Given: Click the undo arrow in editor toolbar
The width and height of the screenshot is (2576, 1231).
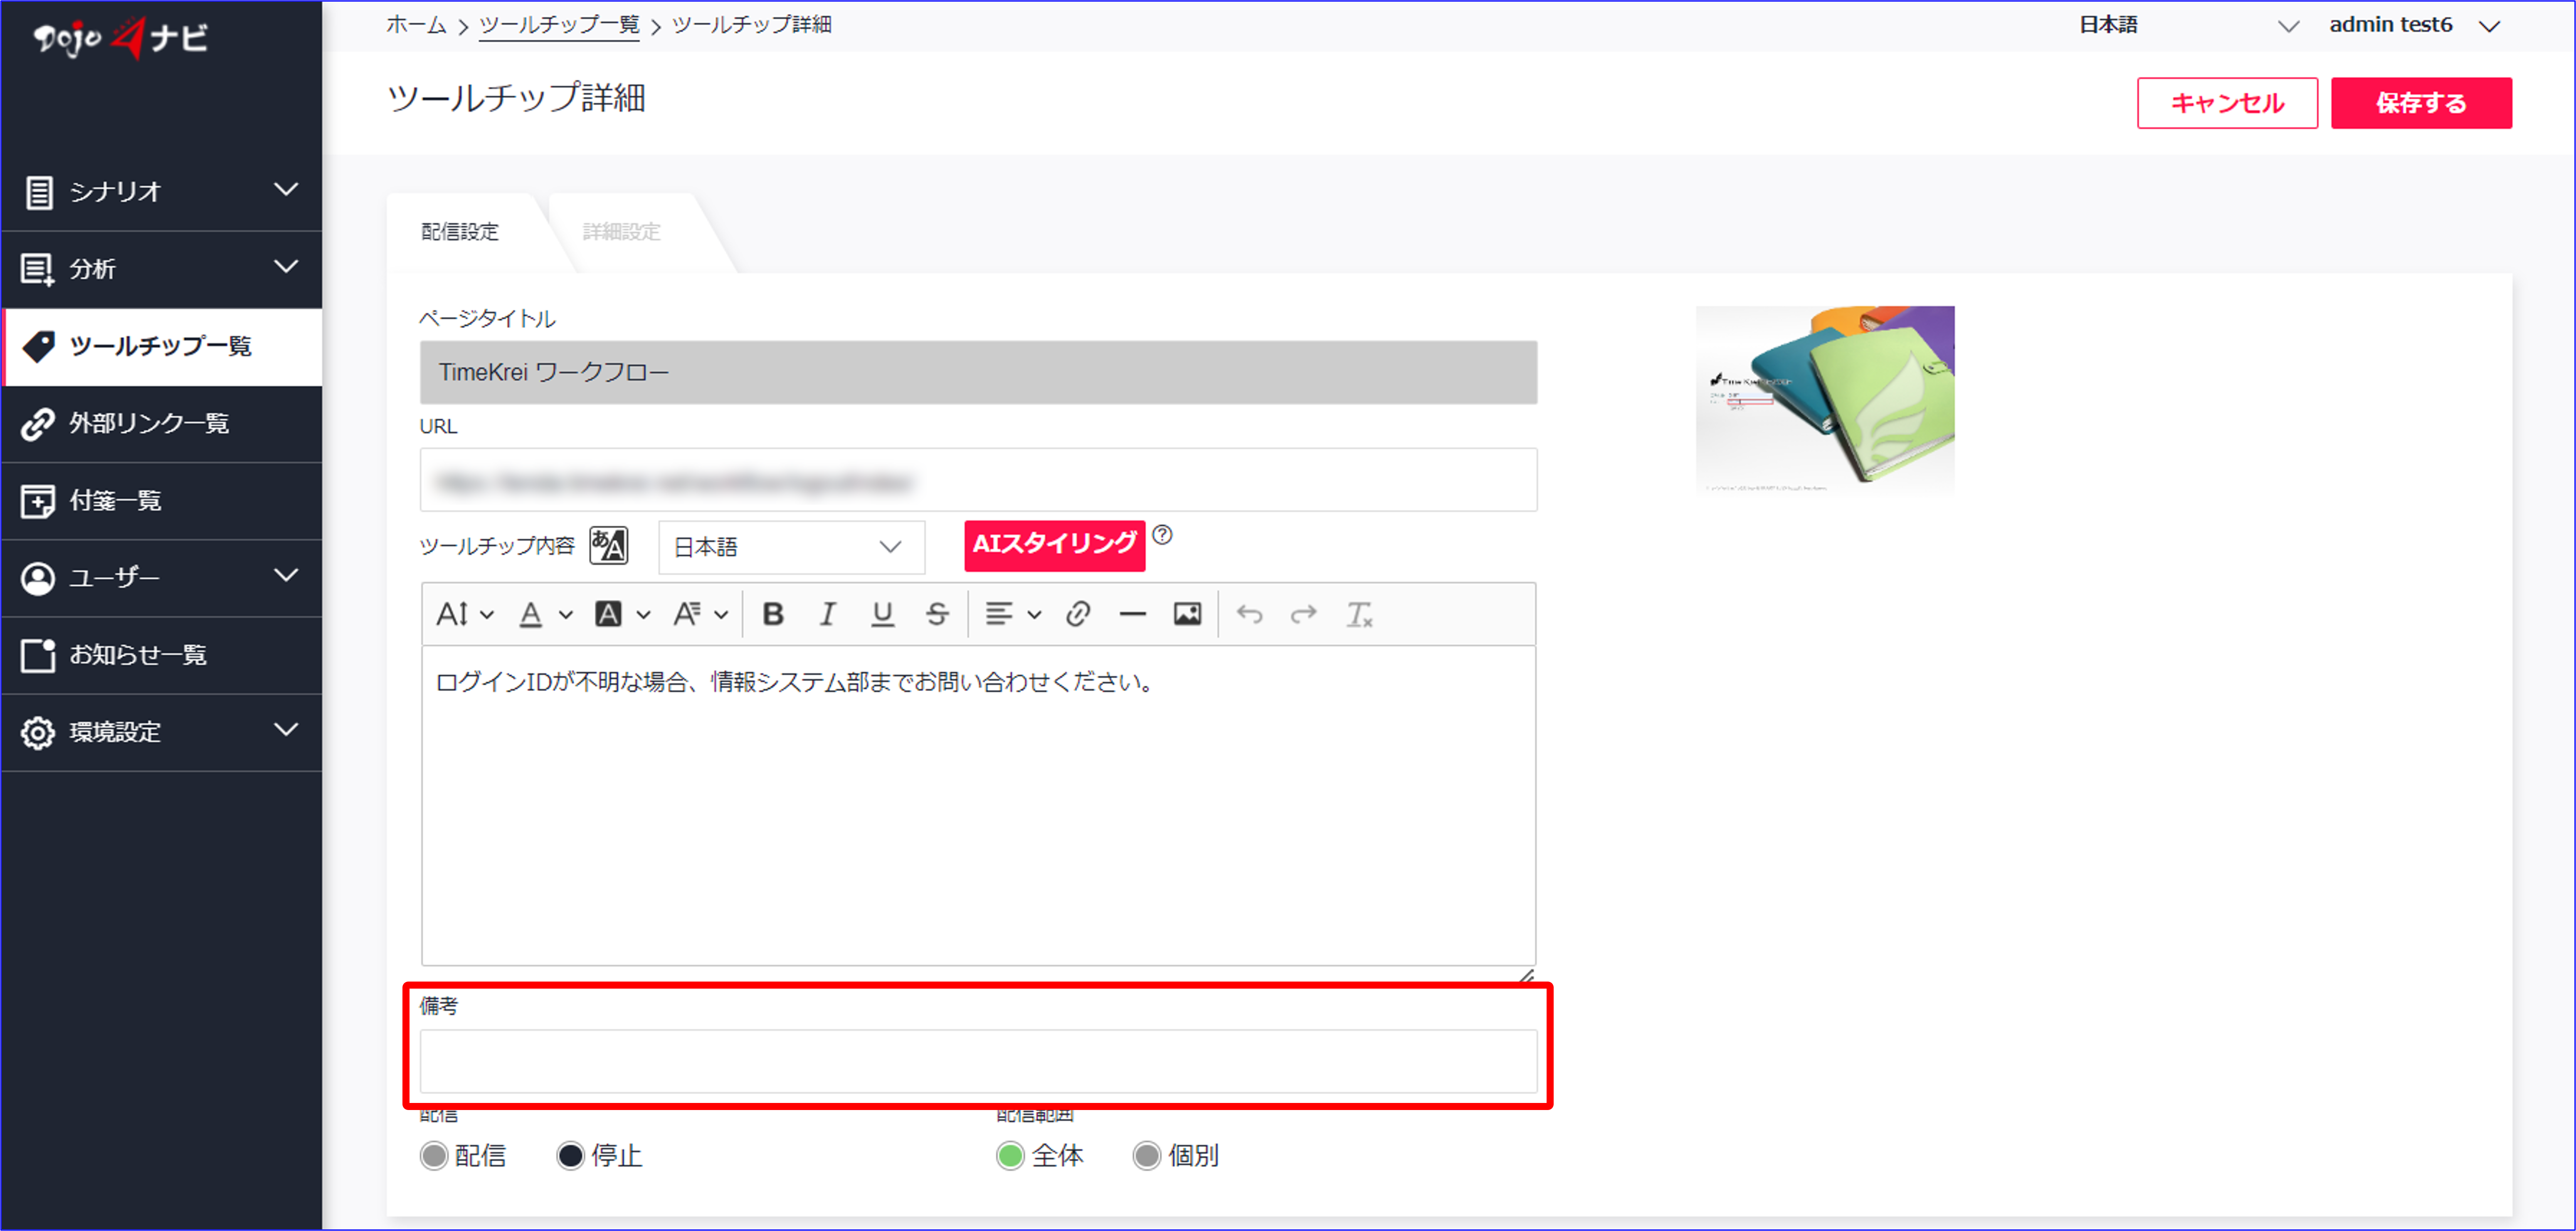Looking at the screenshot, I should (x=1250, y=614).
